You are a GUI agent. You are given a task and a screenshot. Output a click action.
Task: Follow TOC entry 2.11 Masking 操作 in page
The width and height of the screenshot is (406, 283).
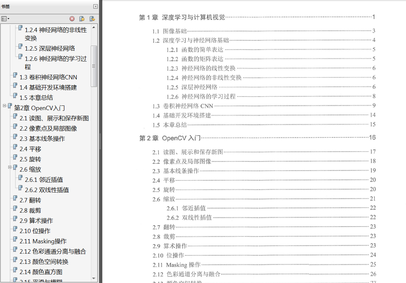(x=264, y=264)
